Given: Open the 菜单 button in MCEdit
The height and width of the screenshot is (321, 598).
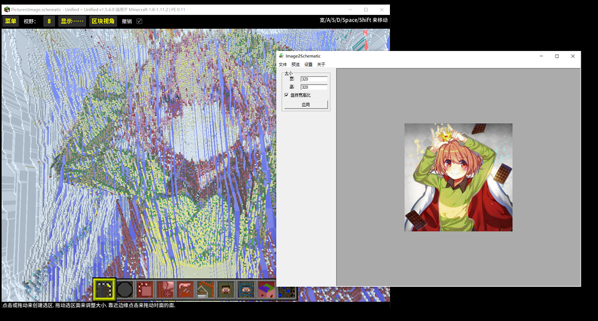Looking at the screenshot, I should coord(11,21).
